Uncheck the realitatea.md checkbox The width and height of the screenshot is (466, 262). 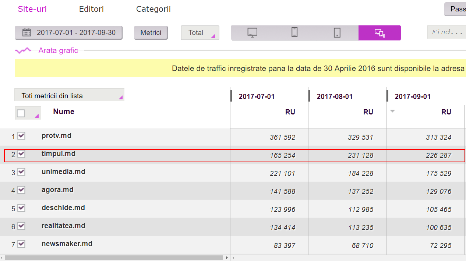coord(21,226)
